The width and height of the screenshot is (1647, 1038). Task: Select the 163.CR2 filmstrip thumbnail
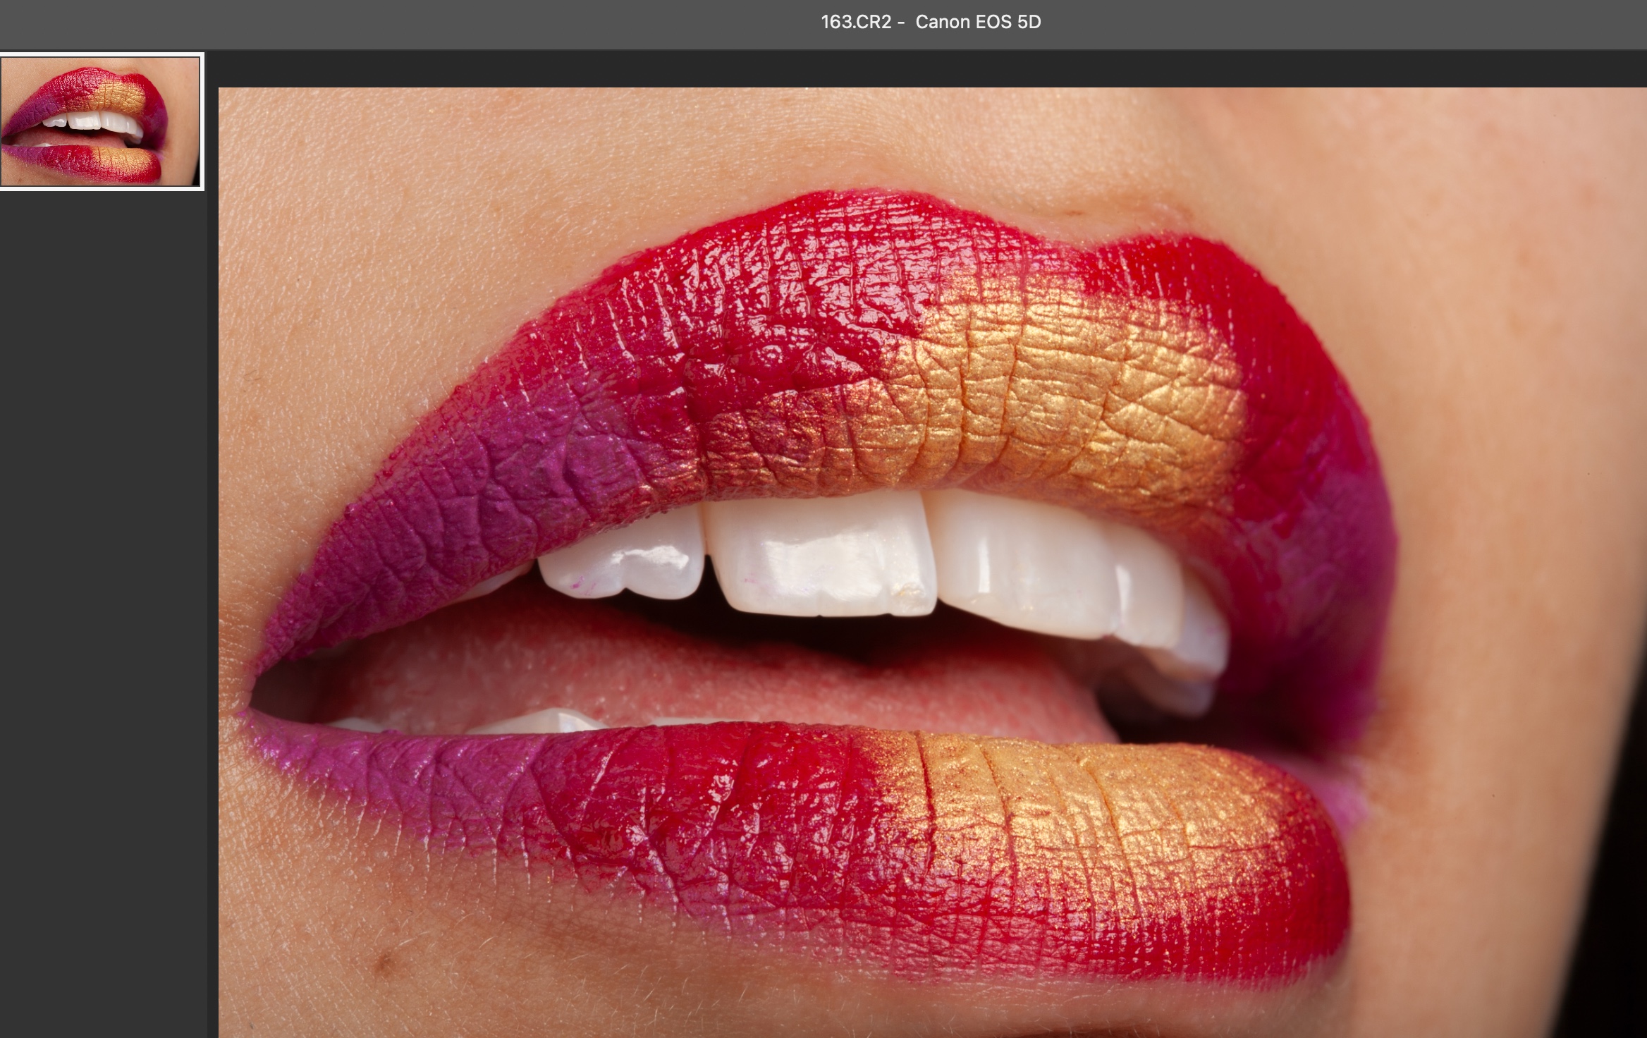pos(101,121)
